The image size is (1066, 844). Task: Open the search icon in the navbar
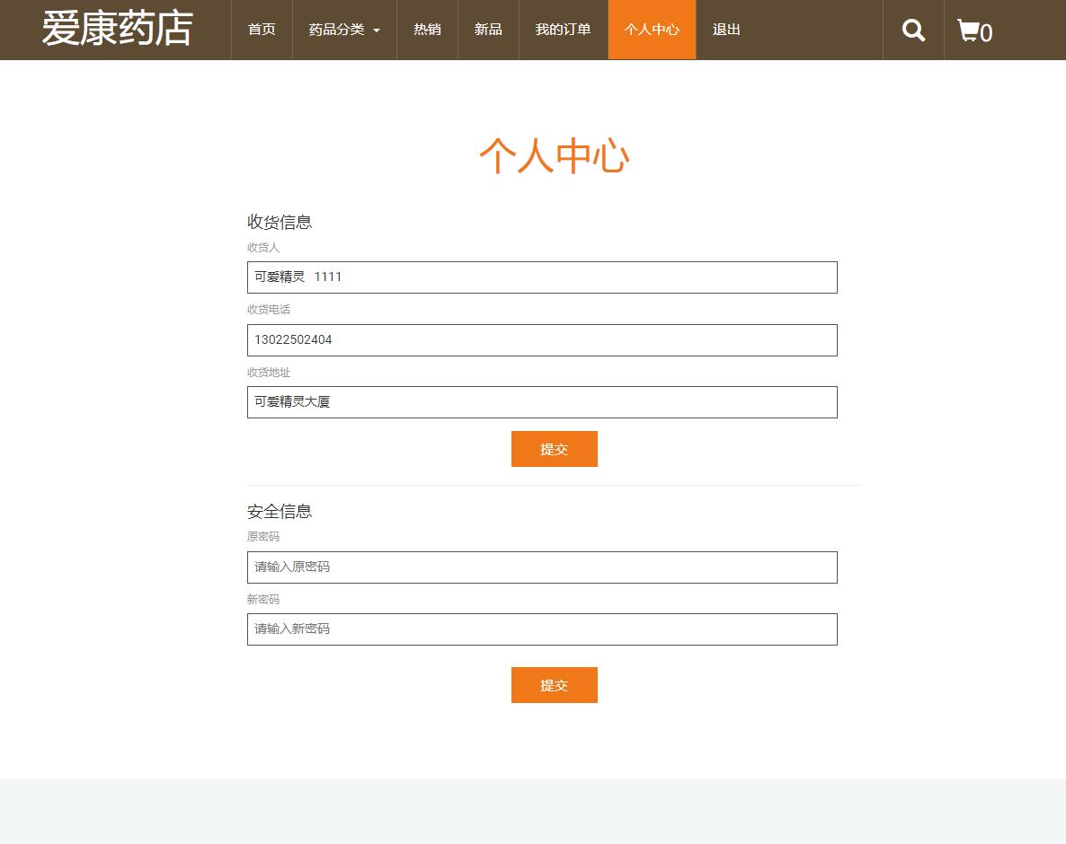coord(913,30)
